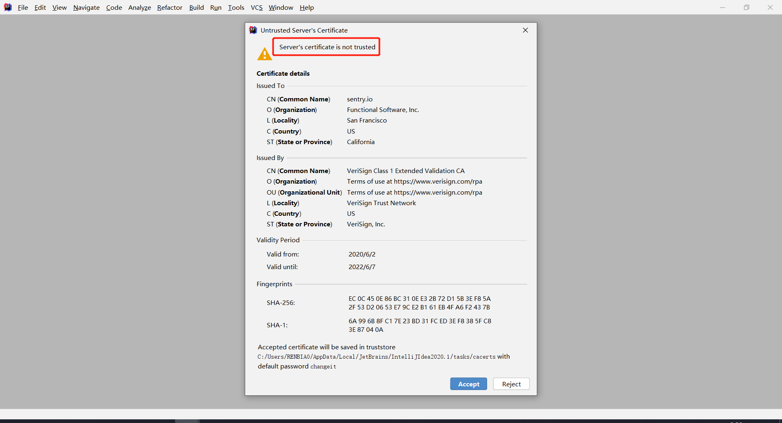
Task: Close the Untrusted Server's Certificate dialog
Action: tap(525, 30)
